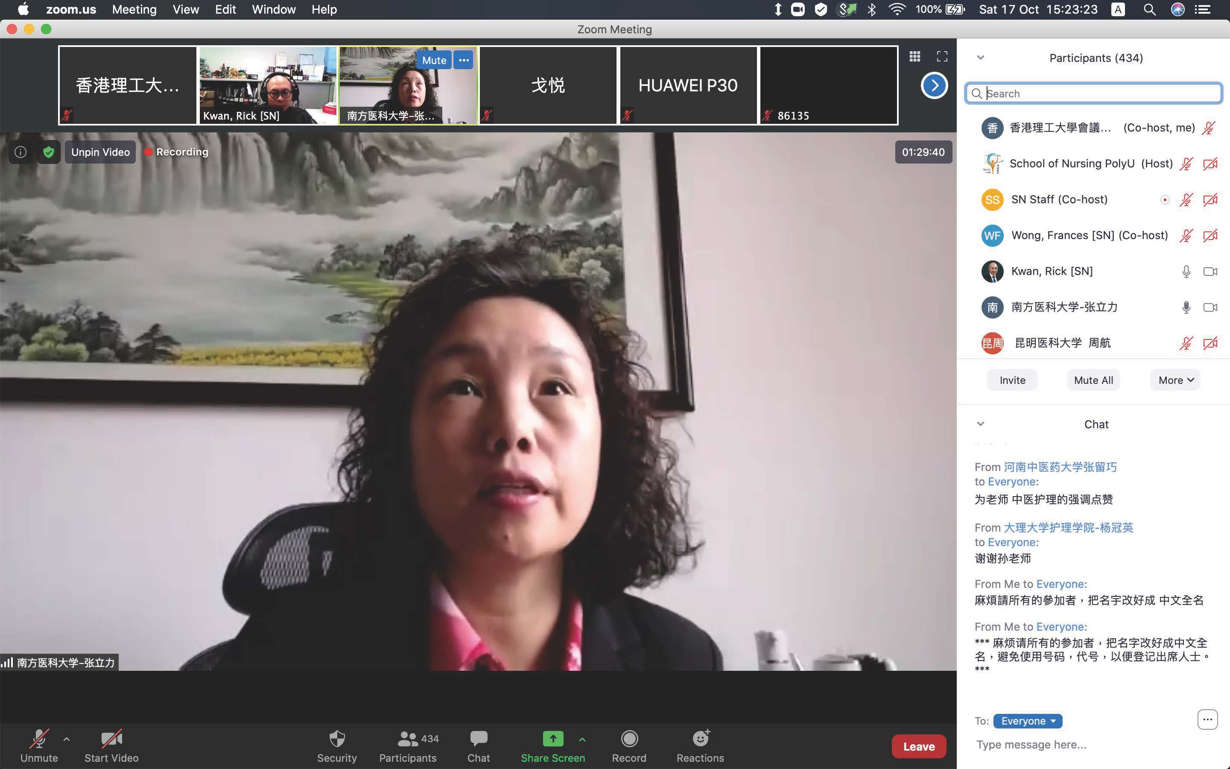Open chat more options ellipsis button
Viewport: 1230px width, 769px height.
click(1207, 719)
